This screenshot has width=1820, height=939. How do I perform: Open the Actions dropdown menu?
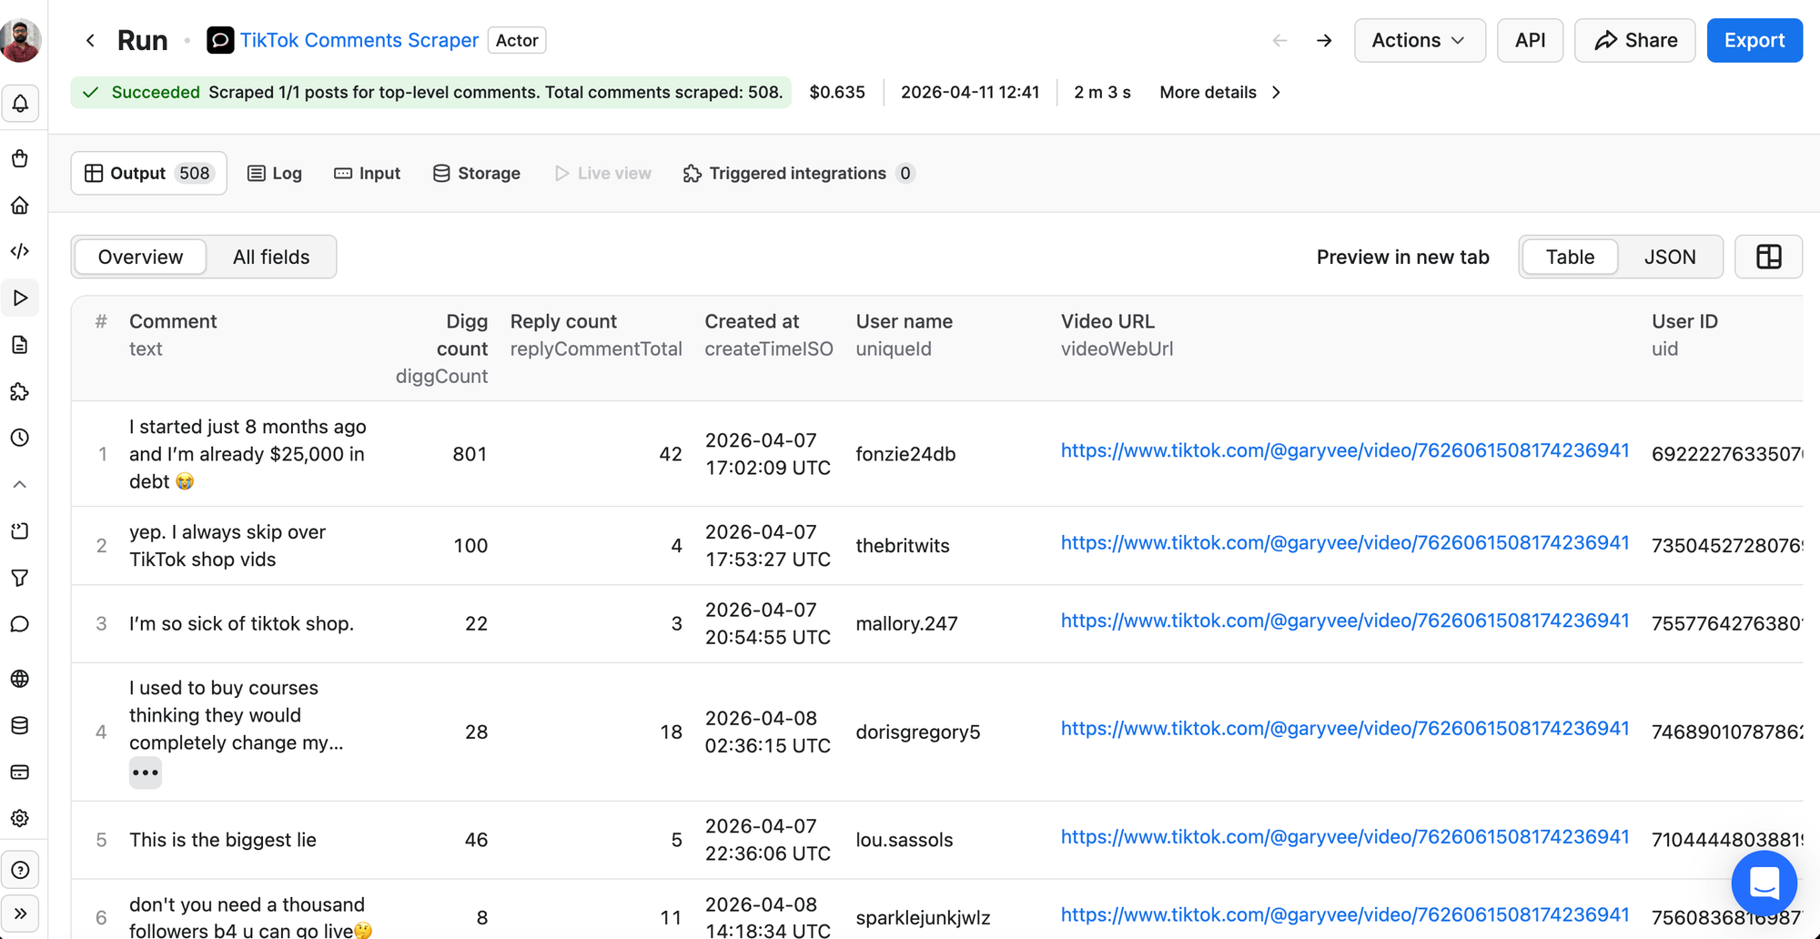(x=1420, y=40)
